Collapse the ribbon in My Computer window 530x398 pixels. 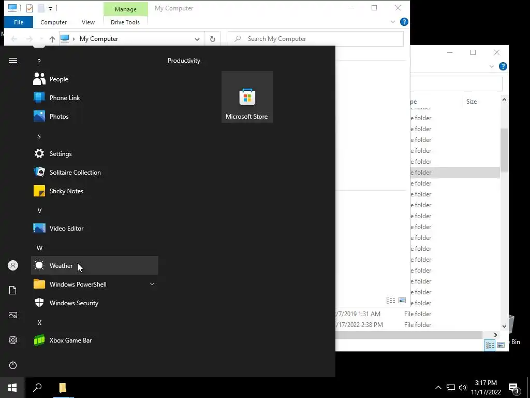(393, 22)
